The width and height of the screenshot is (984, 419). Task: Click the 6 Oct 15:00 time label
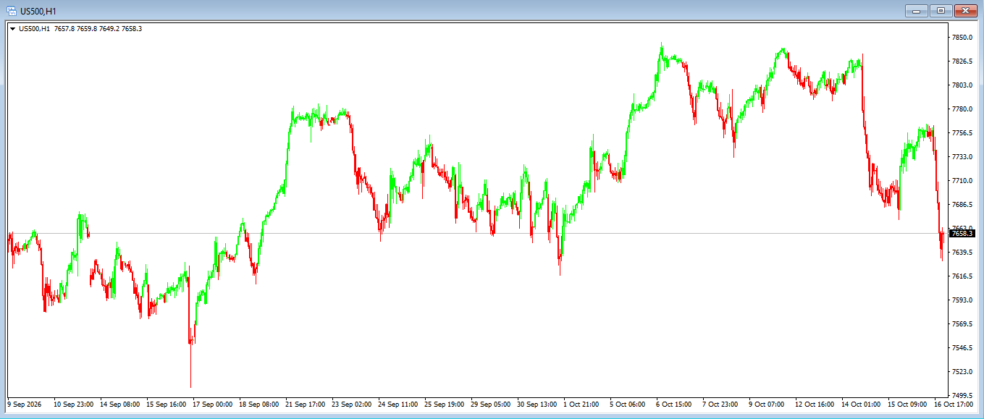tap(674, 405)
